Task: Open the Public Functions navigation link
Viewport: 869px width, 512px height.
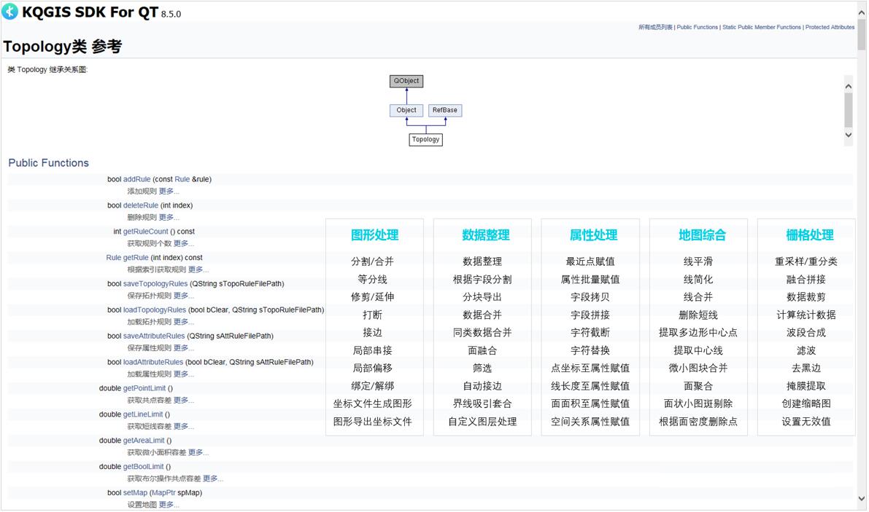Action: [697, 28]
